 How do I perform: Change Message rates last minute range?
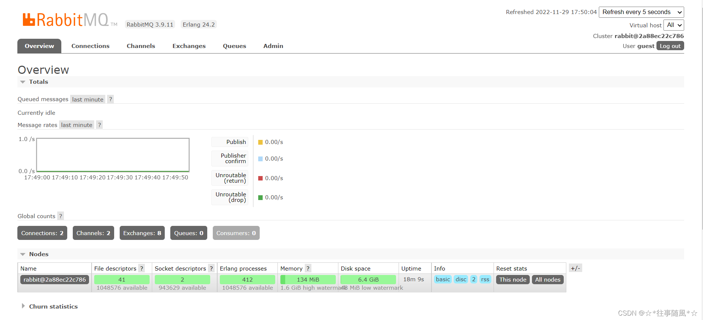click(x=77, y=125)
